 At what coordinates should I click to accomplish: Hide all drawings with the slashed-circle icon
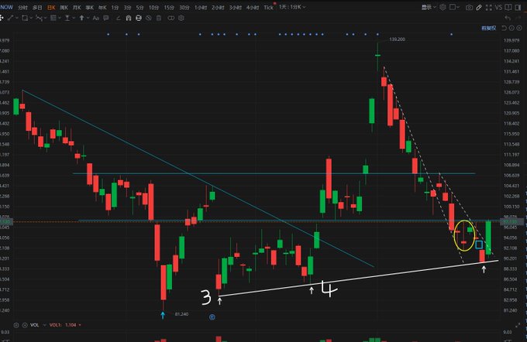pos(149,18)
